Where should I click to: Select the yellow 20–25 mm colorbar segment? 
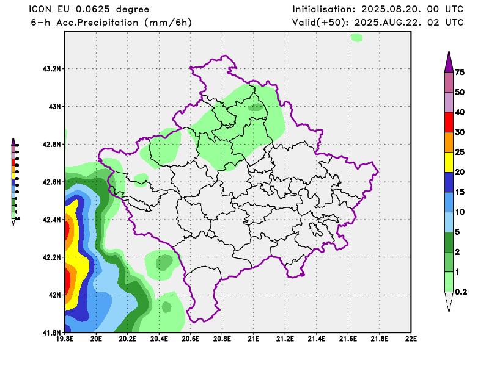pyautogui.click(x=449, y=162)
